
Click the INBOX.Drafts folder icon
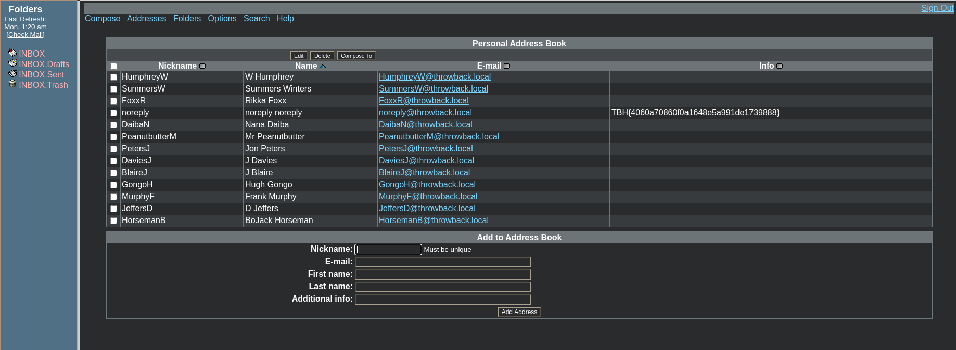[12, 63]
